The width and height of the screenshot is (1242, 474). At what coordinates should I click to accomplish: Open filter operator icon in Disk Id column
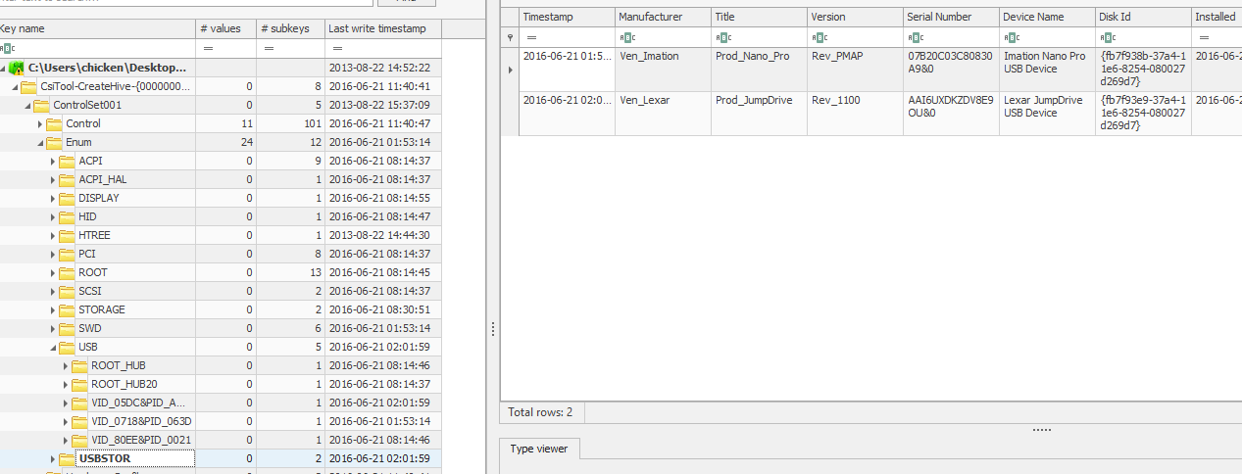1107,37
